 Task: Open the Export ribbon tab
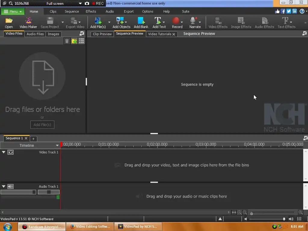pos(129,11)
